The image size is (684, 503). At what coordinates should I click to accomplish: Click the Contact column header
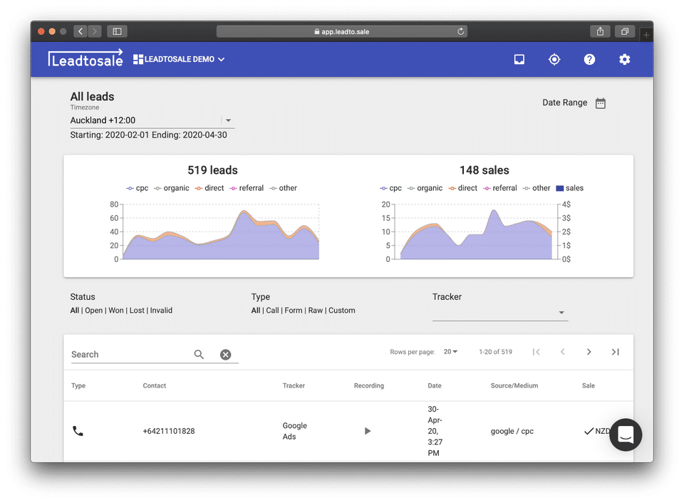tap(155, 385)
